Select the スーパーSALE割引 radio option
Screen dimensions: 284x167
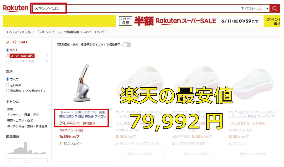pos(8,56)
